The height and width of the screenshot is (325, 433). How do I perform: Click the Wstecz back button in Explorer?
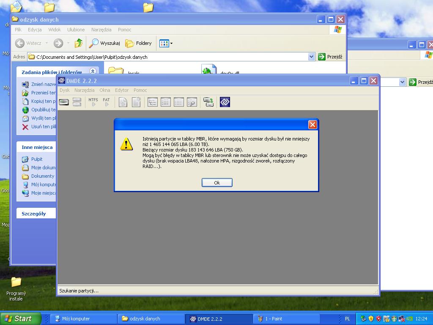click(x=28, y=43)
